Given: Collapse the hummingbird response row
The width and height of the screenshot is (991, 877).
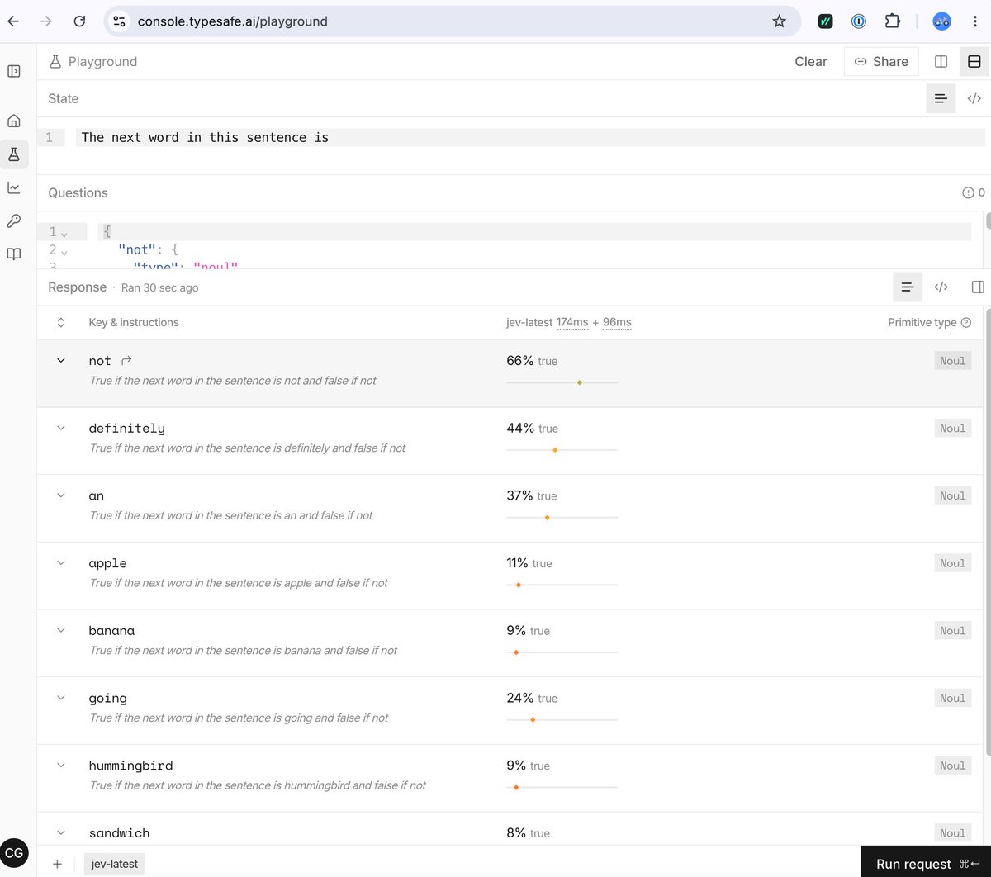Looking at the screenshot, I should click(x=60, y=765).
